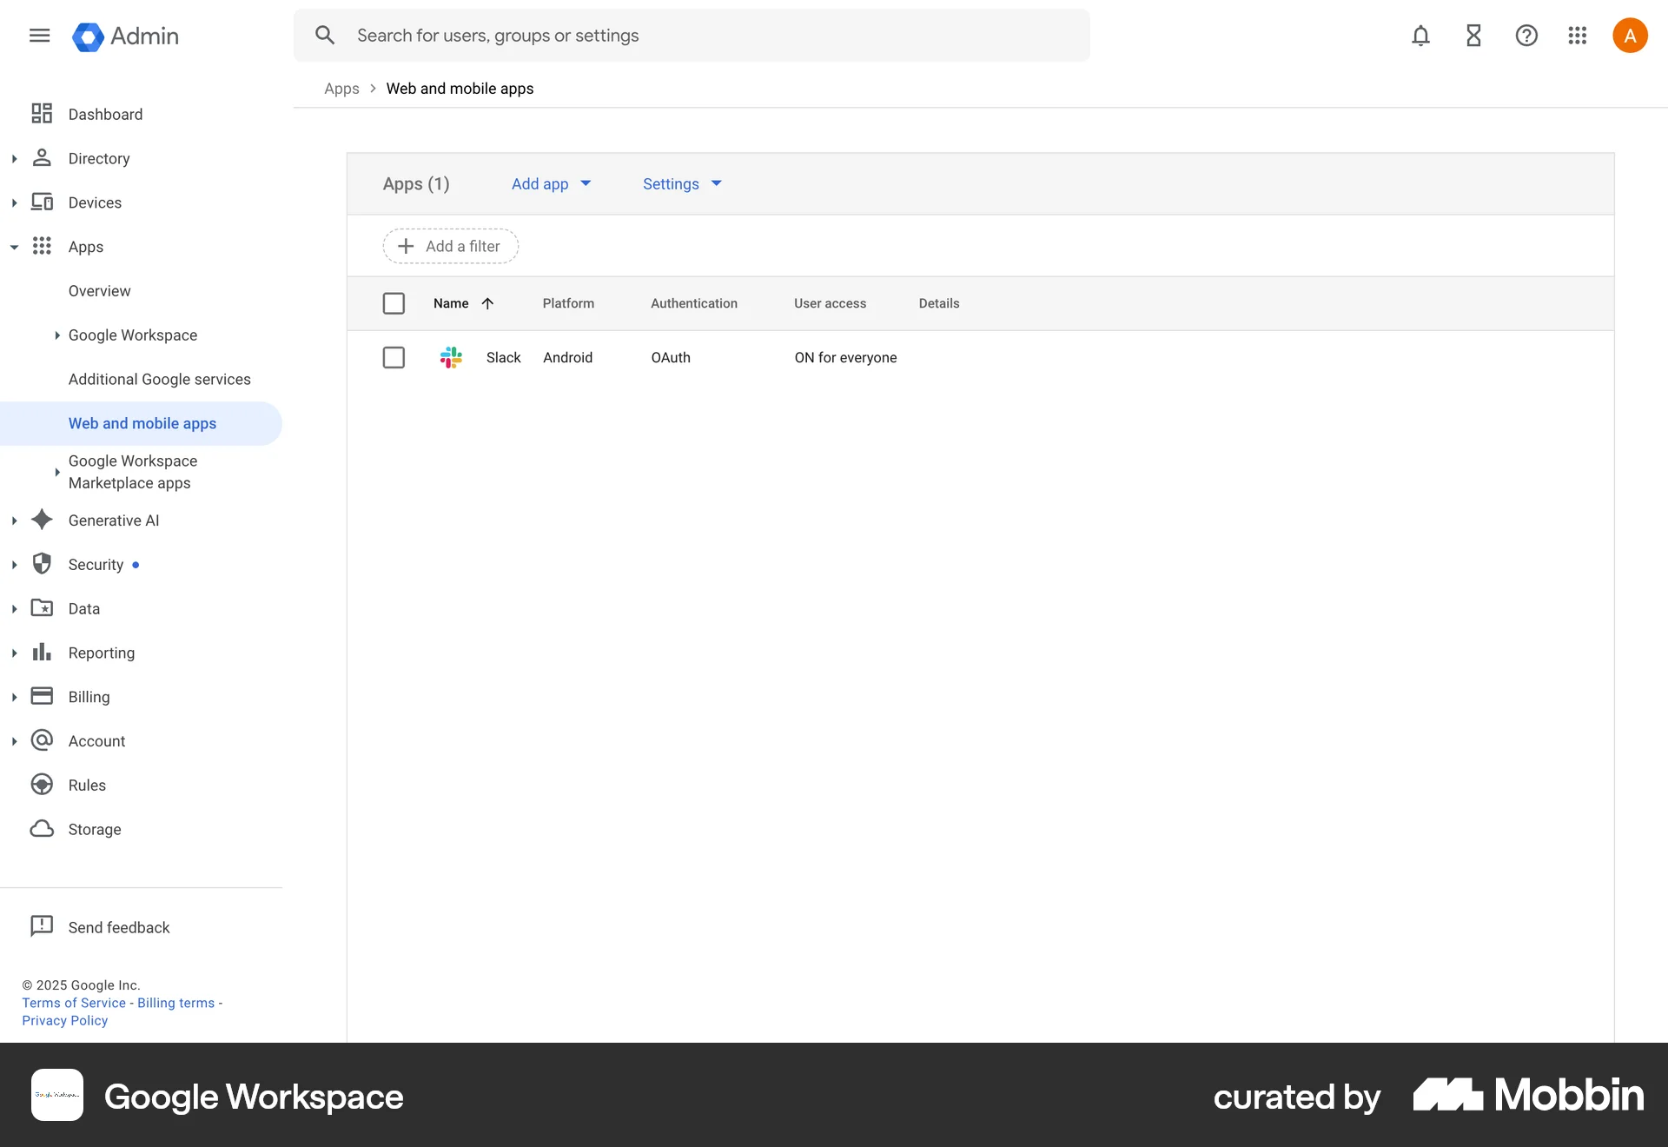Click the Slack app icon
Viewport: 1668px width, 1147px height.
point(451,357)
